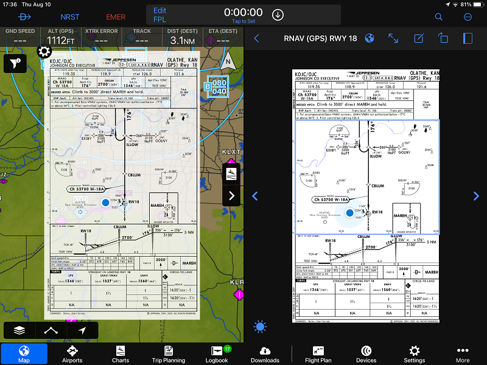
Task: Tap the ALT (GPS) data field
Action: point(60,36)
